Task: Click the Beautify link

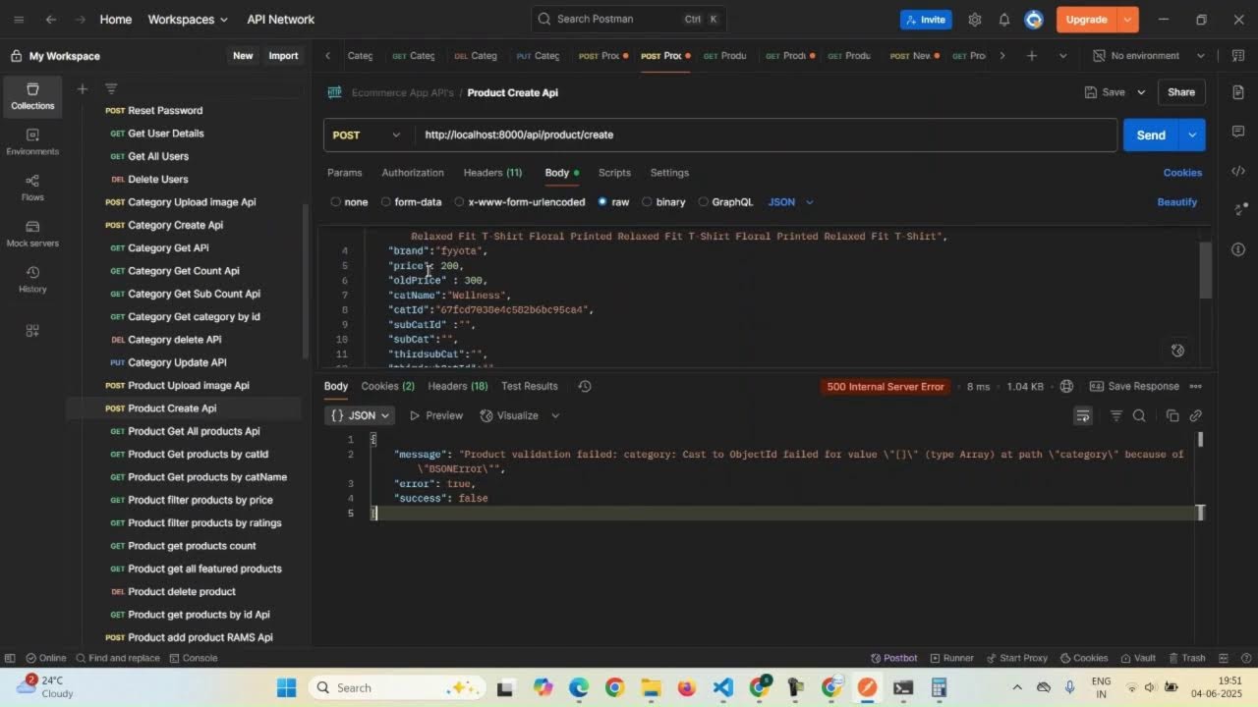Action: pos(1177,202)
